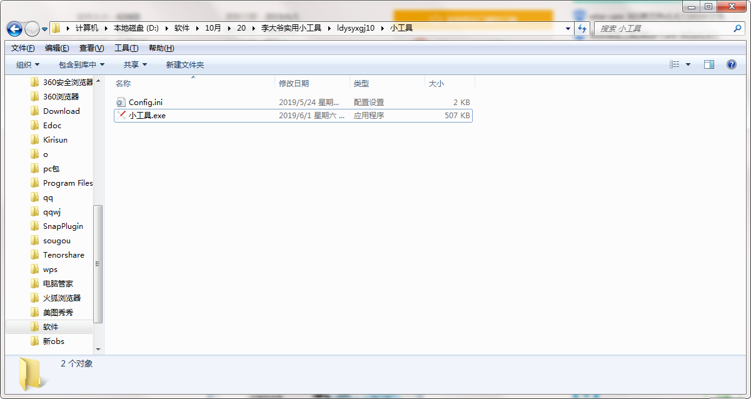Screen dimensions: 751x399
Task: Open the view options dropdown arrow
Action: click(x=688, y=64)
